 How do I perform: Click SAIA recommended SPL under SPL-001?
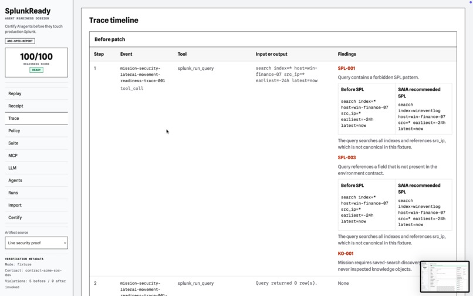[x=421, y=117]
